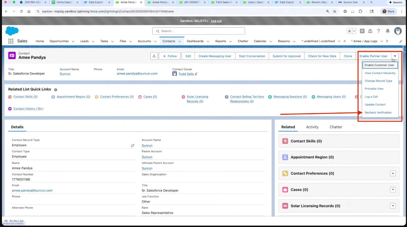Click the global actions plus icon
407x227 pixels.
362,31
